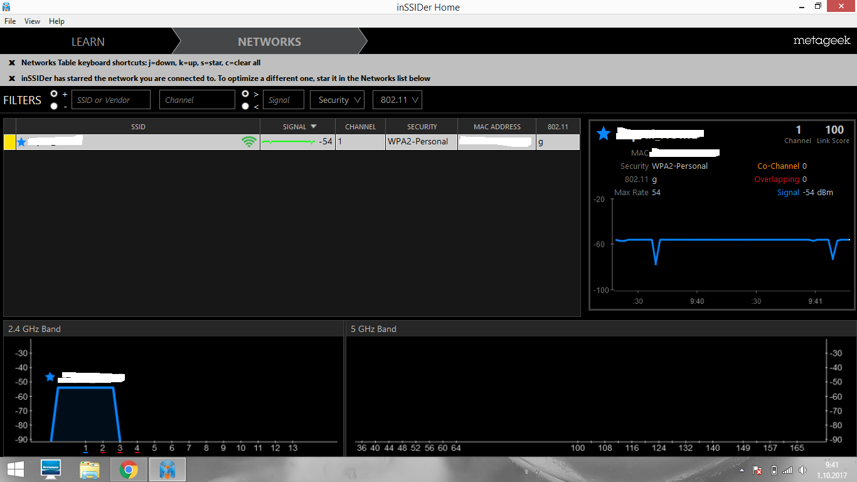Image resolution: width=857 pixels, height=482 pixels.
Task: Open Google Chrome from the taskbar
Action: (x=129, y=469)
